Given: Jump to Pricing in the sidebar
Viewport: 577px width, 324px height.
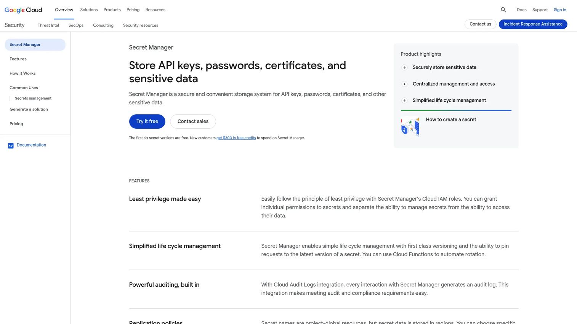Looking at the screenshot, I should coord(16,124).
